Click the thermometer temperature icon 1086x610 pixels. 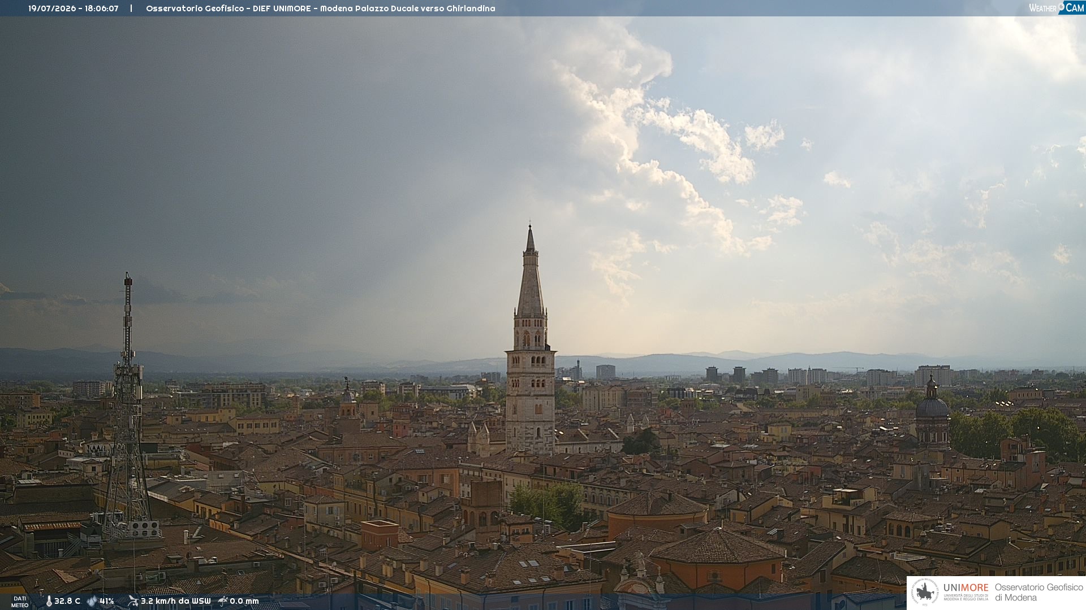(49, 602)
